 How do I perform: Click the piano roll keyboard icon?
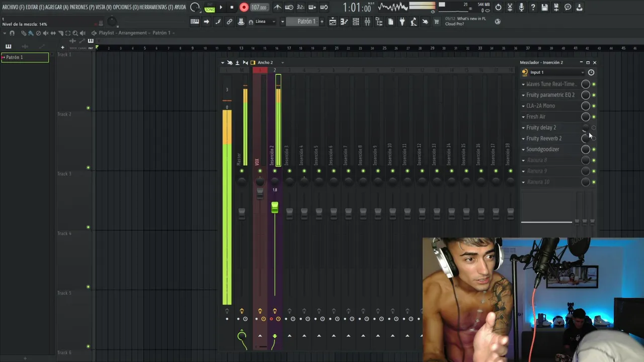pyautogui.click(x=195, y=22)
